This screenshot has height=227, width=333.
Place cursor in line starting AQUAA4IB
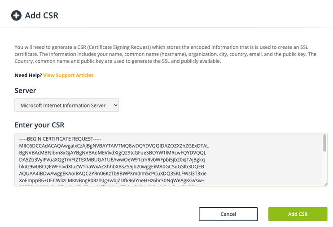(113, 174)
